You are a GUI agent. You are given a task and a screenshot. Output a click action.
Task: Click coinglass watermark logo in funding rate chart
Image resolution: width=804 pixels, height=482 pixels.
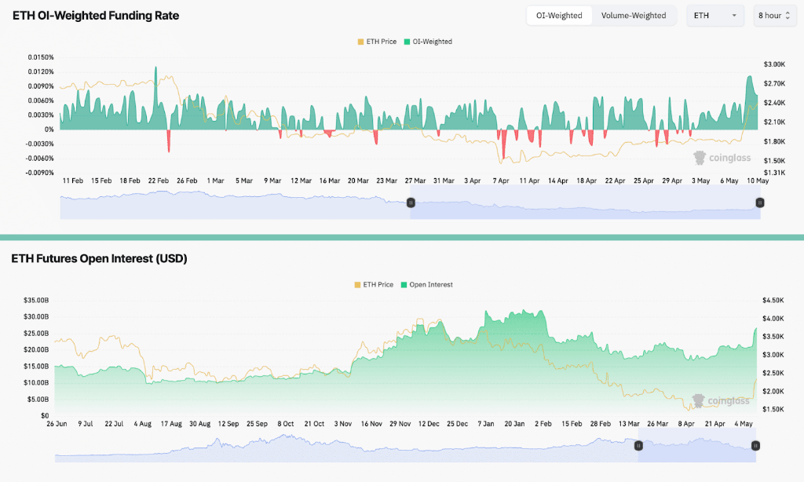coord(722,158)
